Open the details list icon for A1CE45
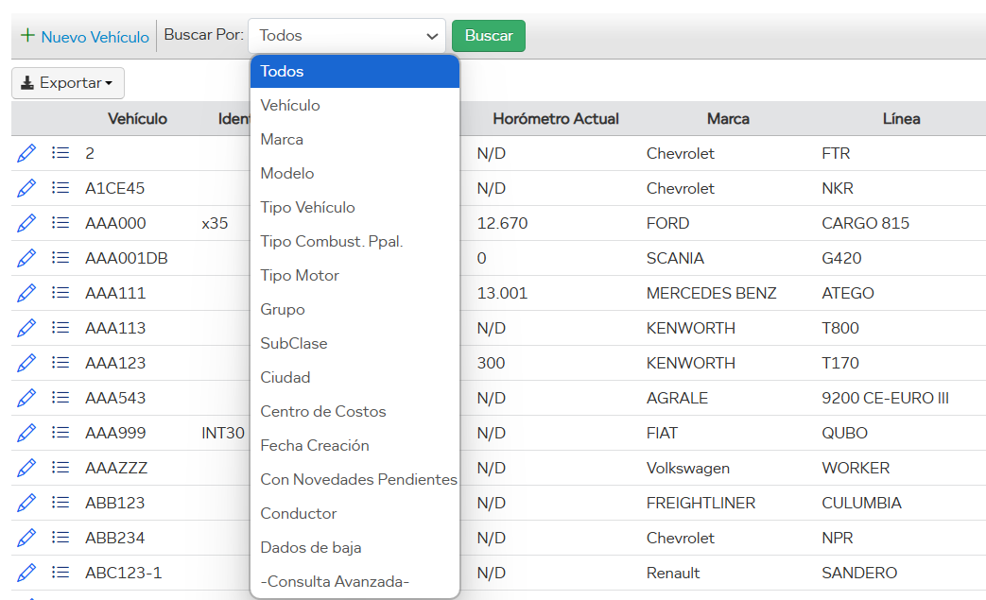 [59, 188]
